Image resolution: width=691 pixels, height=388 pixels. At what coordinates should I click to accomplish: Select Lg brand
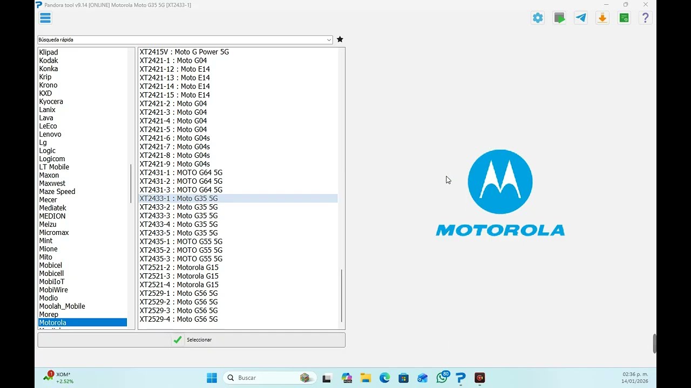click(43, 142)
